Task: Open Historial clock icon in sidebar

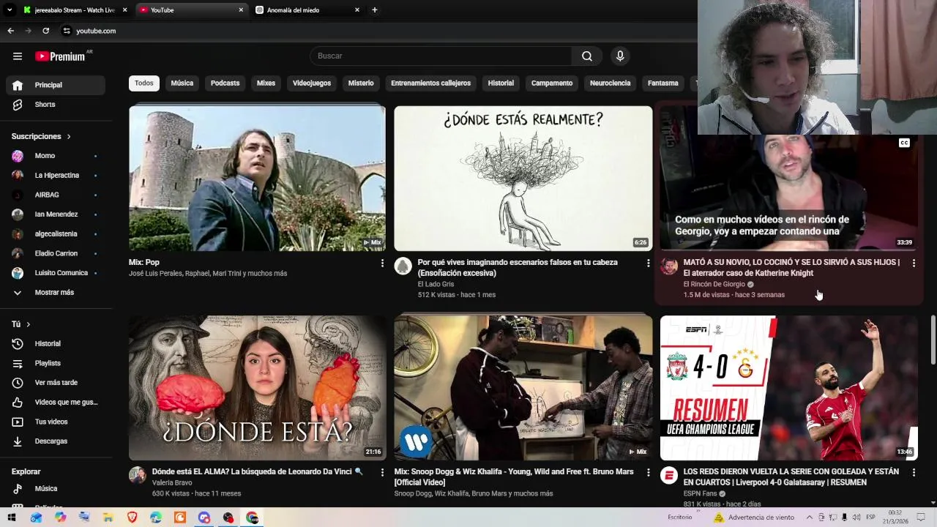Action: (x=18, y=344)
